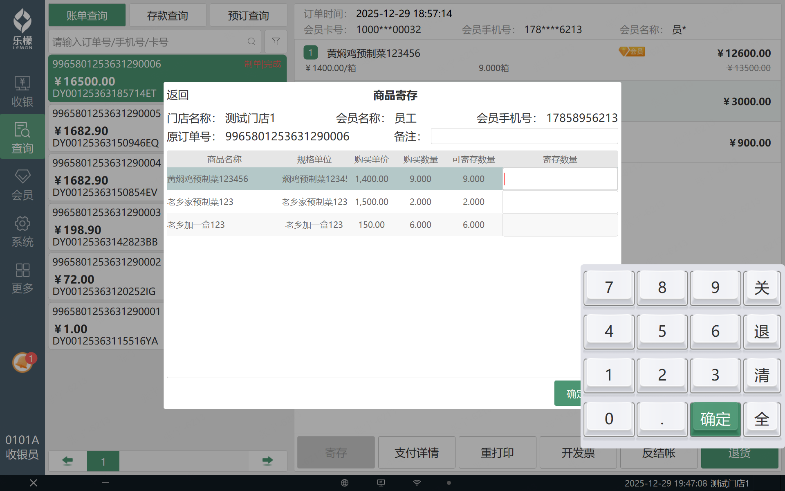Select order 996580125363129000​3 in list
Viewport: 785px width, 491px height.
tap(106, 226)
